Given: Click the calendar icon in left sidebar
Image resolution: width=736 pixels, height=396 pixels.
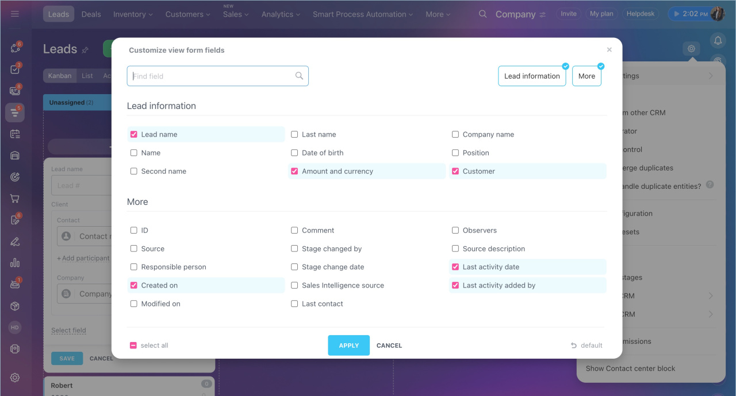Looking at the screenshot, I should tap(15, 134).
